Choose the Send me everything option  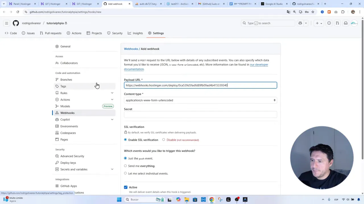click(x=125, y=166)
